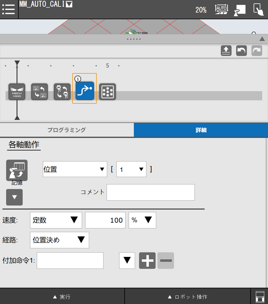Open the 位置 type dropdown

75,169
